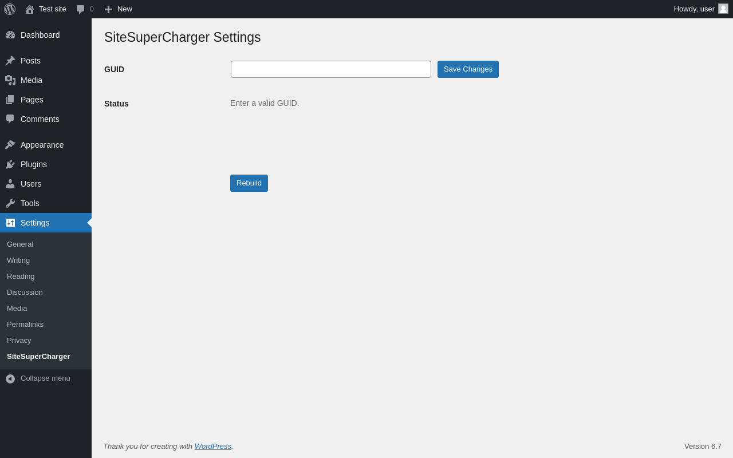Click the Save Changes button
Screen dimensions: 733x458
tap(468, 69)
